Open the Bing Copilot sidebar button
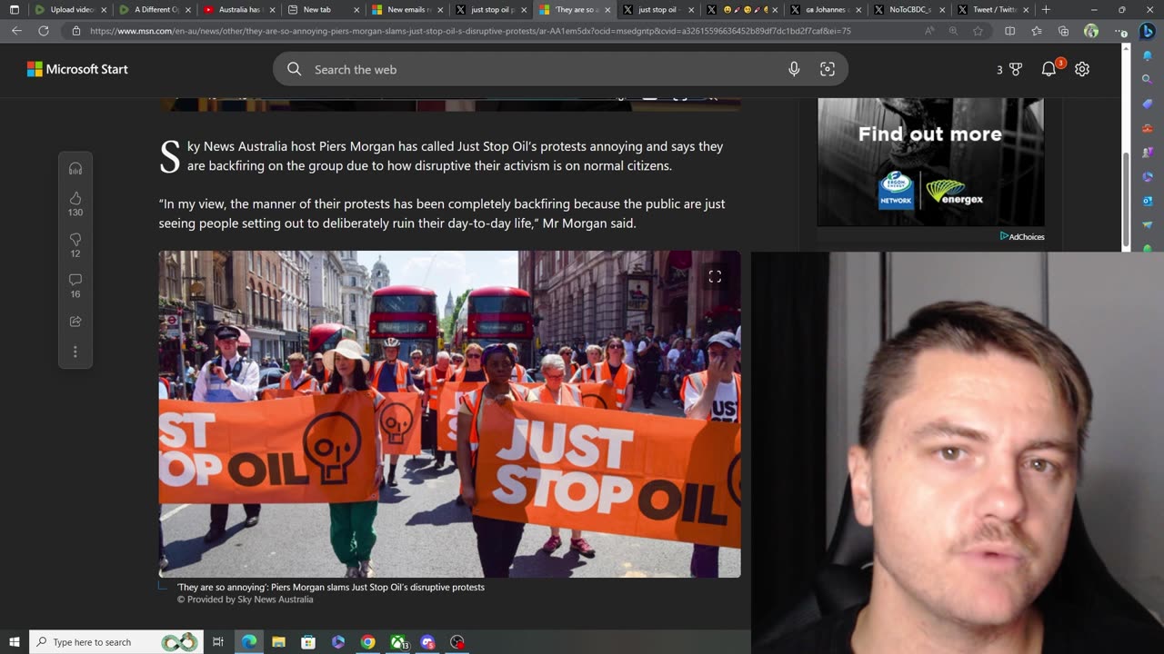Image resolution: width=1164 pixels, height=654 pixels. point(1147,30)
